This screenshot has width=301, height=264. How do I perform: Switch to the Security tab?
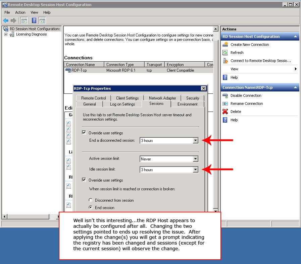click(x=193, y=98)
